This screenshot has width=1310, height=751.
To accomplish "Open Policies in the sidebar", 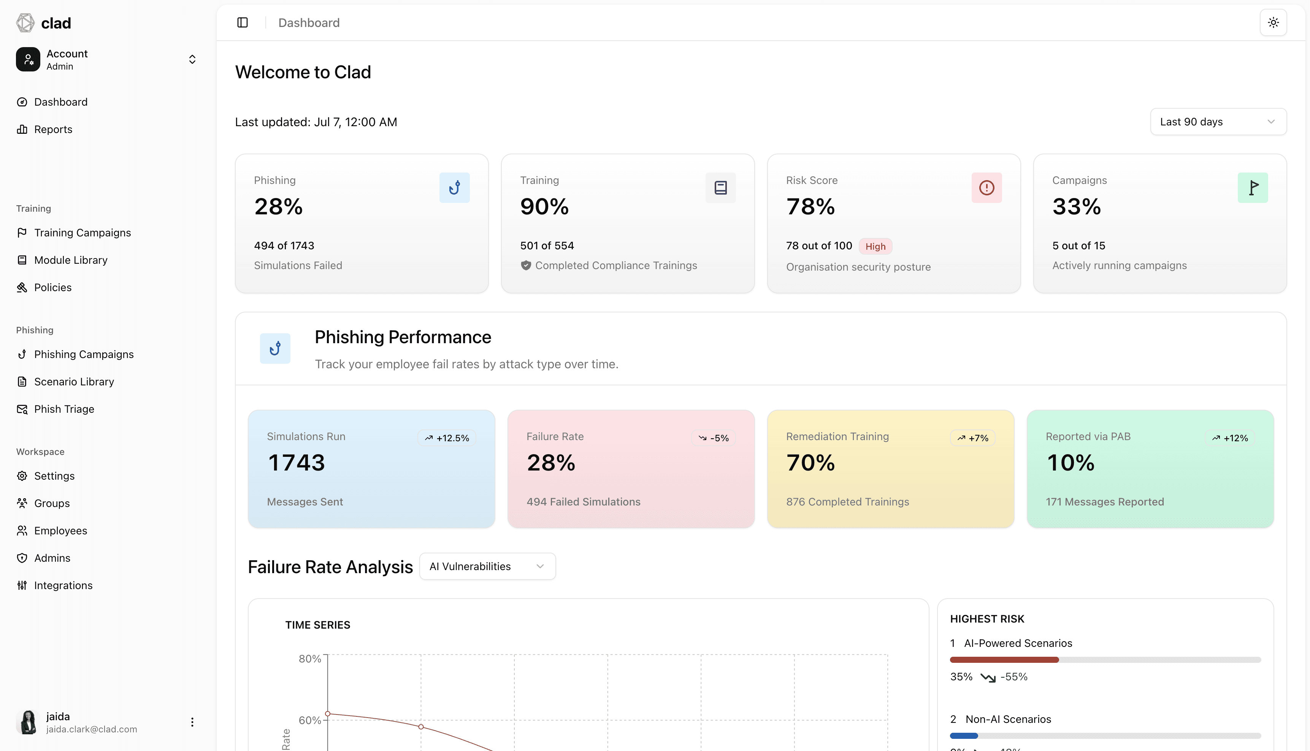I will tap(106, 287).
